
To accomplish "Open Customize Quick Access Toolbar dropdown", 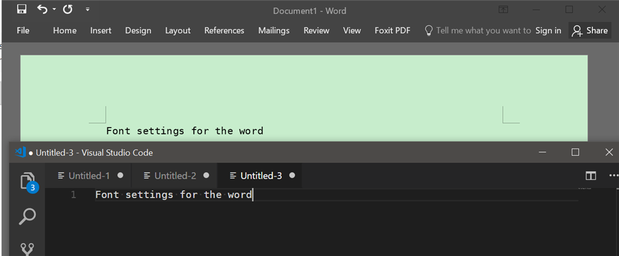I will coord(88,9).
